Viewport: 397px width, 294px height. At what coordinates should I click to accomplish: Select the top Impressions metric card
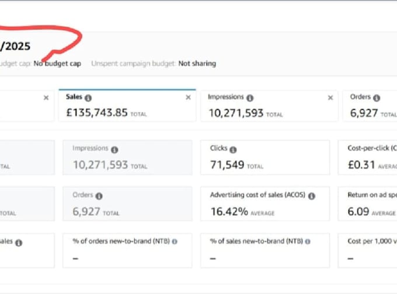point(269,106)
